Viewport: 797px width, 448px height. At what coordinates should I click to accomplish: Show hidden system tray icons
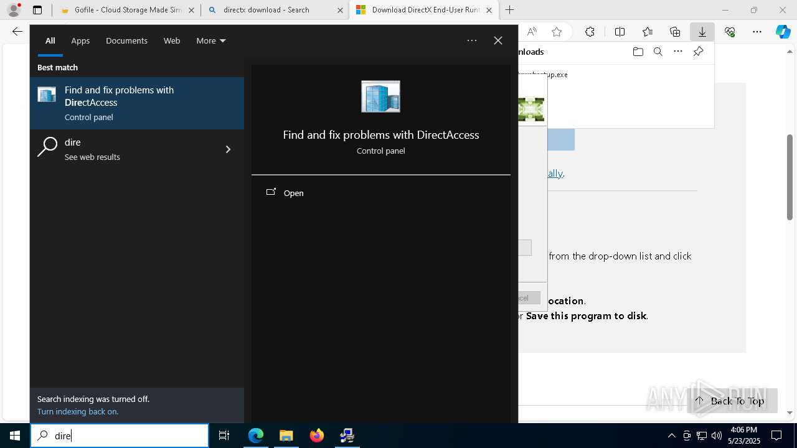671,436
